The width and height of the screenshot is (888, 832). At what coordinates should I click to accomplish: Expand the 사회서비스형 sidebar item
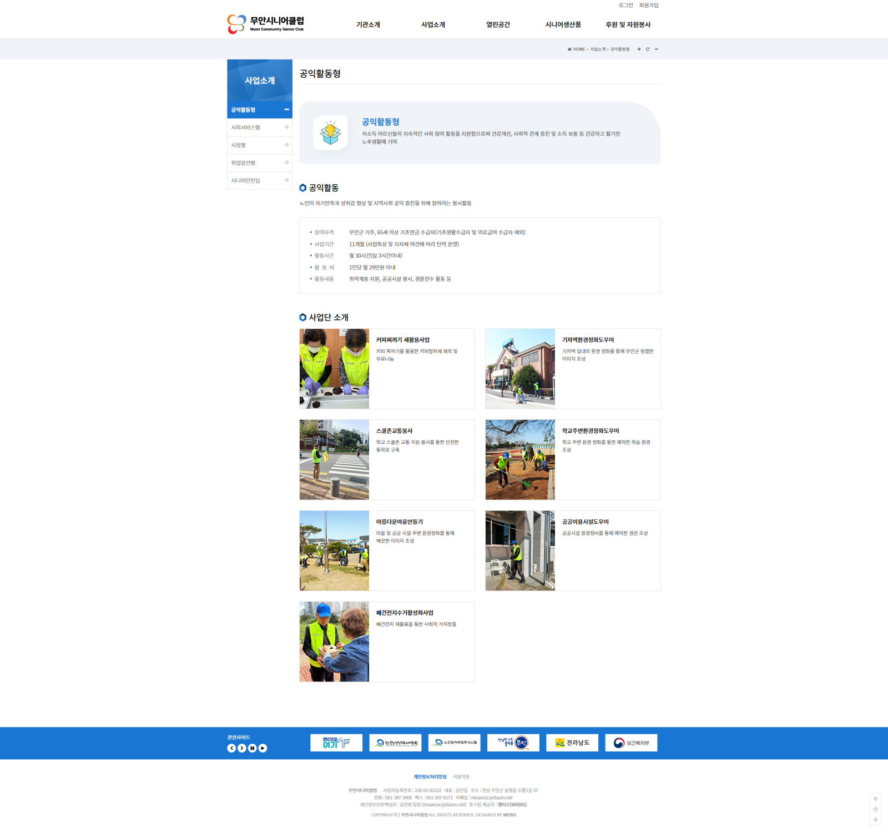[x=286, y=128]
